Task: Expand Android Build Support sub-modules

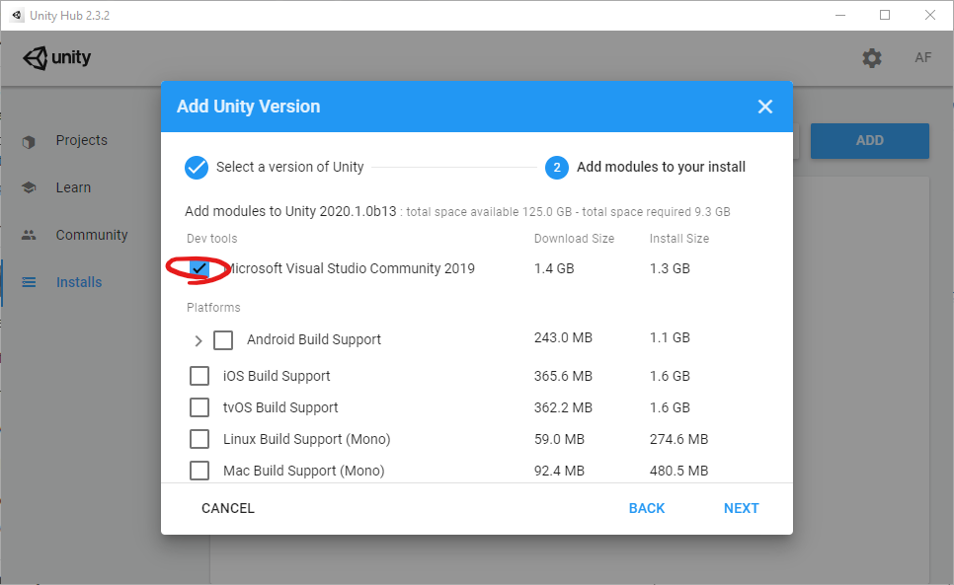Action: coord(198,340)
